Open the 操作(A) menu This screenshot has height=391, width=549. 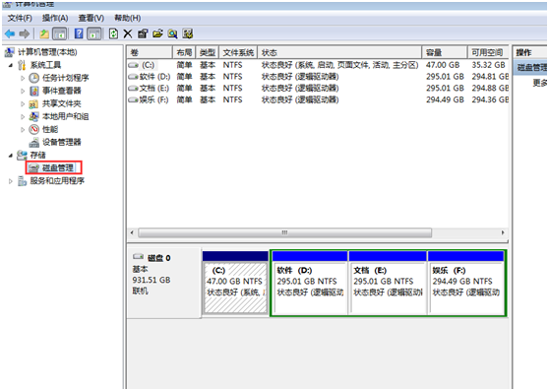pos(55,18)
